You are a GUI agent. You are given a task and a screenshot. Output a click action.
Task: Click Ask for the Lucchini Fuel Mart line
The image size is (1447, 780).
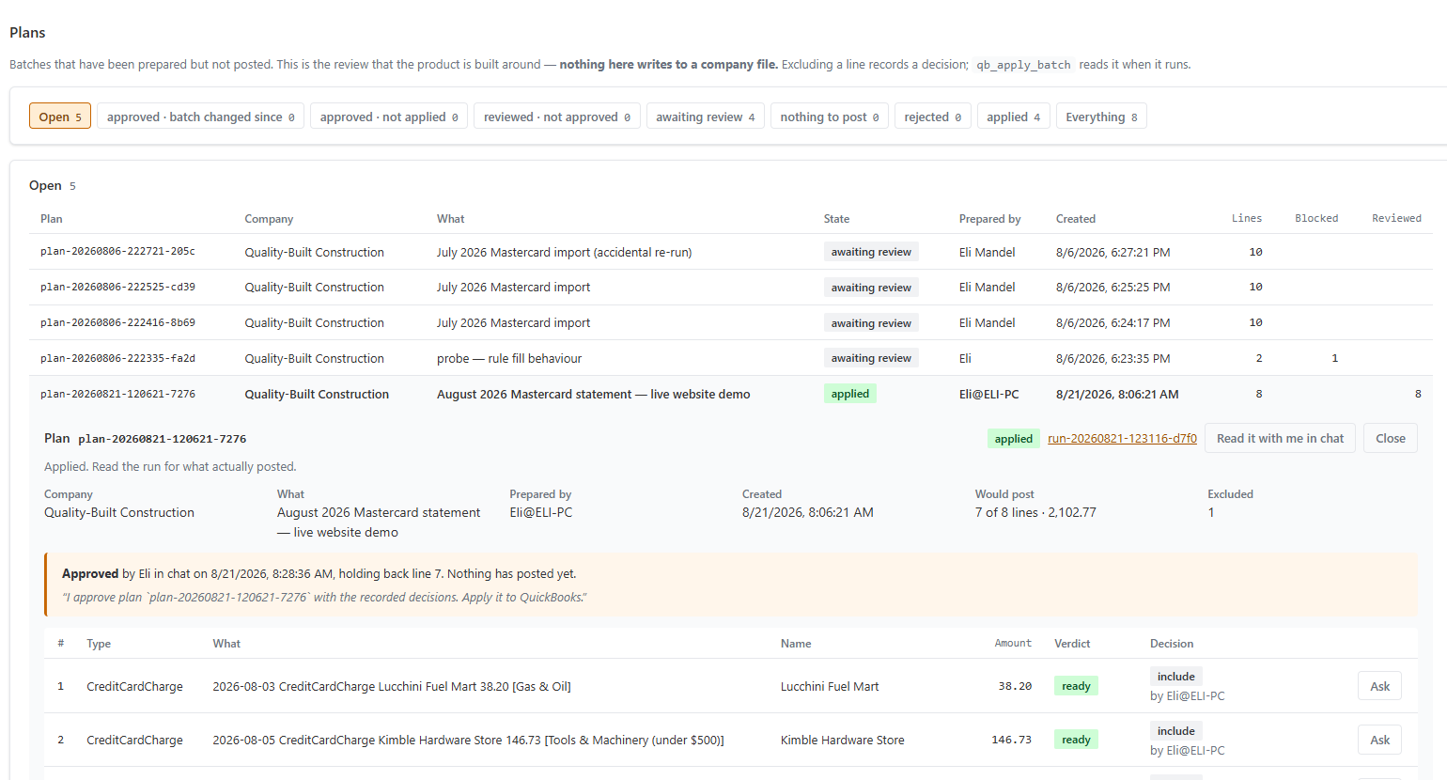click(x=1379, y=686)
